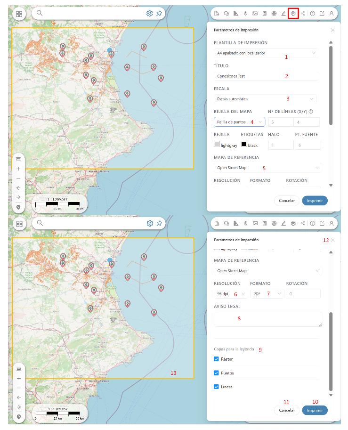This screenshot has height=430, width=348.
Task: Click Imprimir in the upper print panel
Action: point(315,201)
